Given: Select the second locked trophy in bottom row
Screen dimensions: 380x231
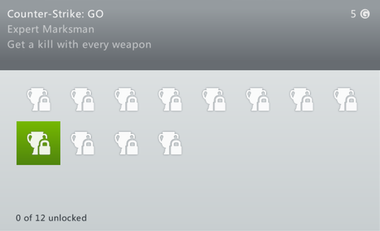Looking at the screenshot, I should pyautogui.click(x=82, y=143).
